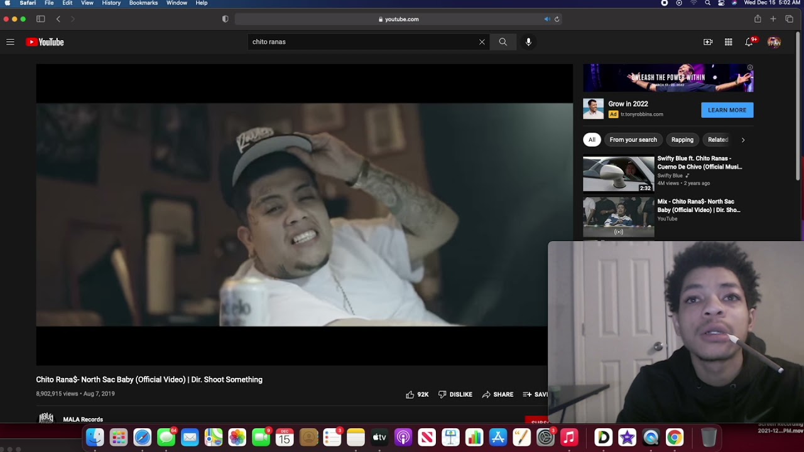Open the Help menu
Screen dimensions: 804x452
(202, 3)
